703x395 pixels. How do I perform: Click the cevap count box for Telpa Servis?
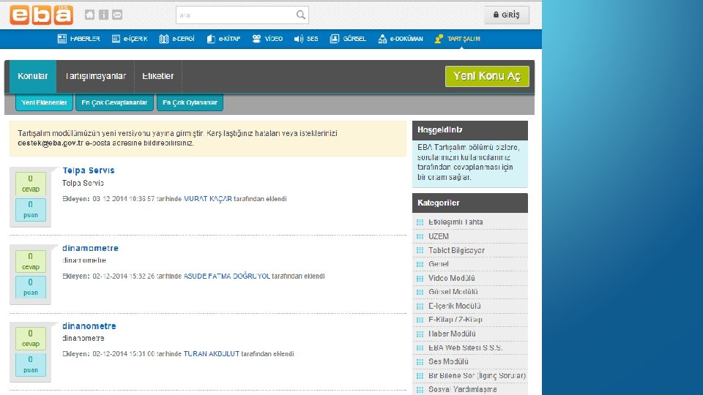click(x=31, y=184)
